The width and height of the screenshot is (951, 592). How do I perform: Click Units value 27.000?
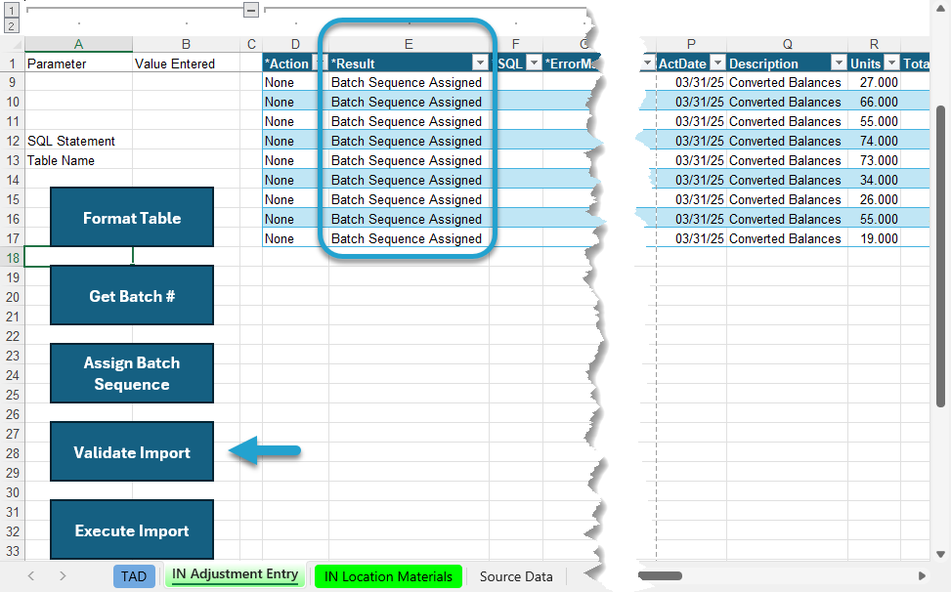coord(874,82)
